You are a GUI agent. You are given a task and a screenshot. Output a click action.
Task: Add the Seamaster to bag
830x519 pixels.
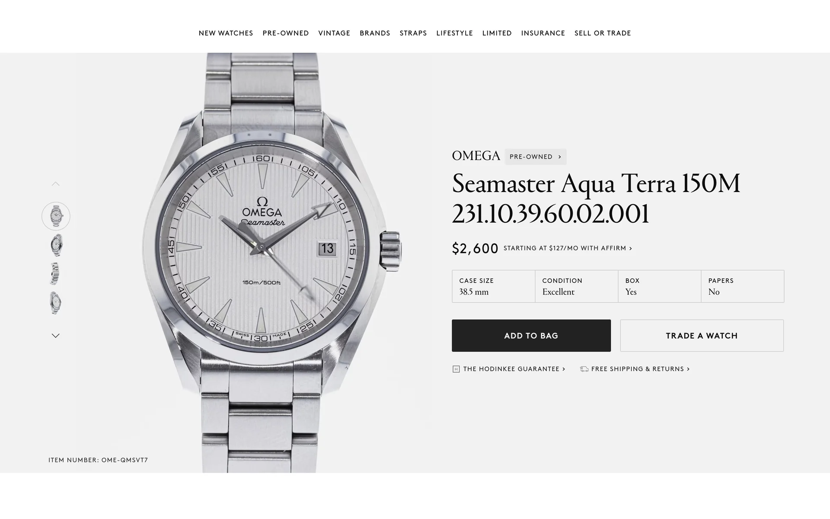click(531, 336)
